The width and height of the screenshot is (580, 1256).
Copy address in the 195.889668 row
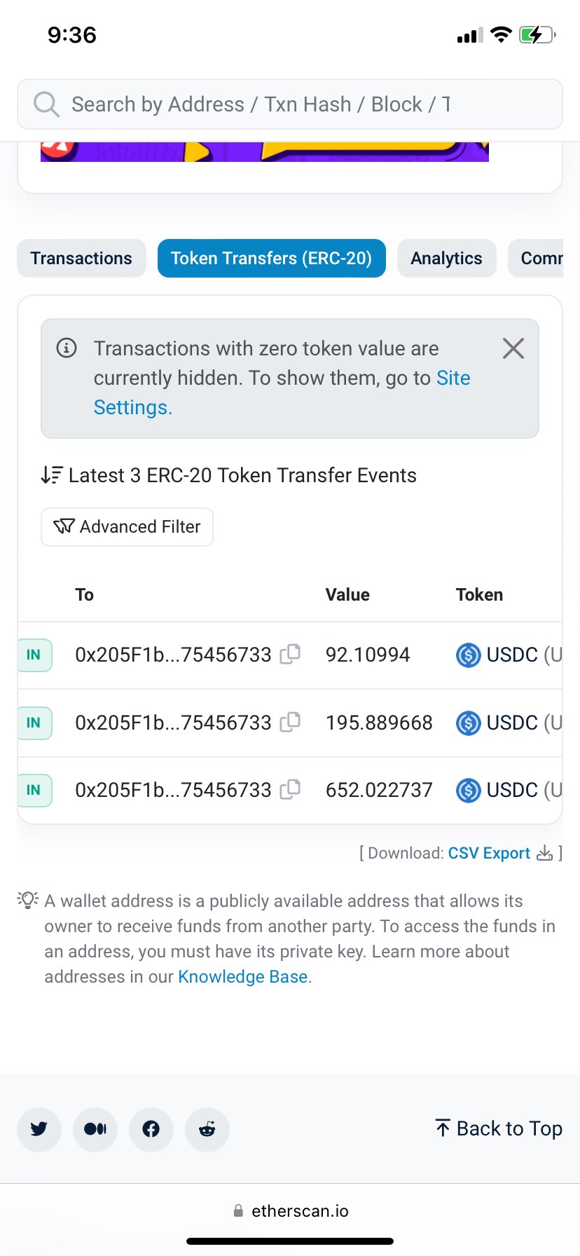point(290,722)
